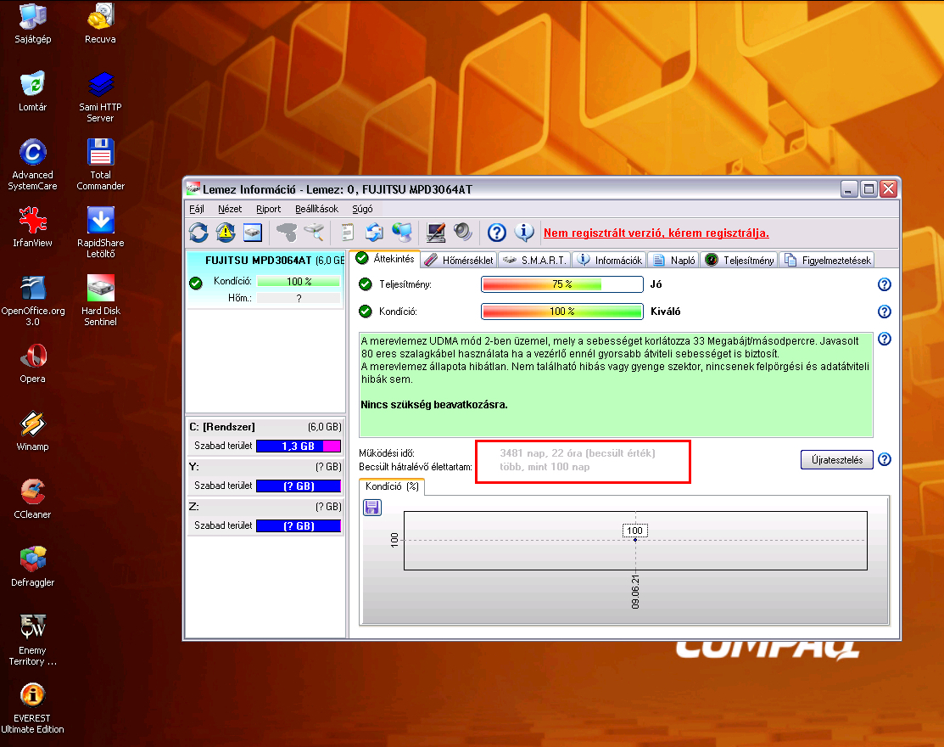Click the globe and monitor network icon

401,233
